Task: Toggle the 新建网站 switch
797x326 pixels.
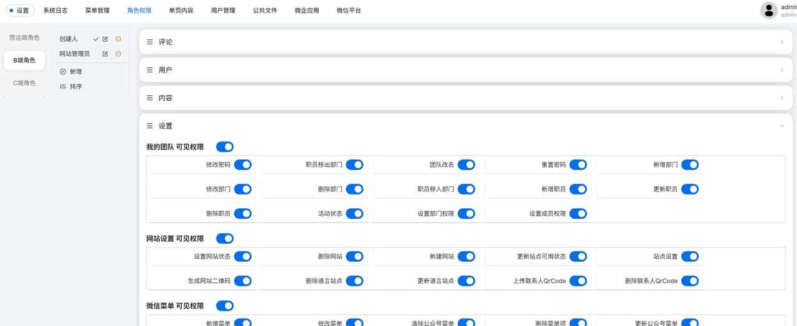Action: tap(466, 256)
